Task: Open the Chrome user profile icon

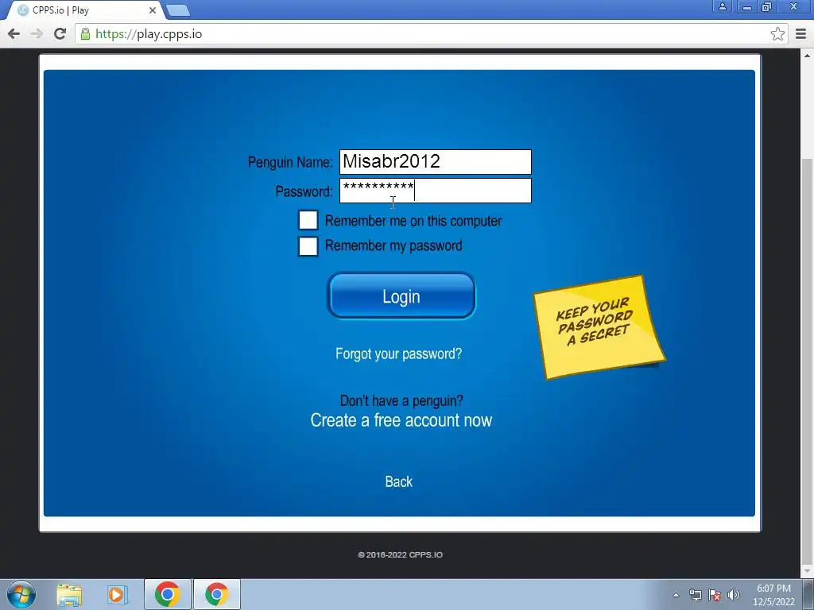Action: [x=722, y=6]
